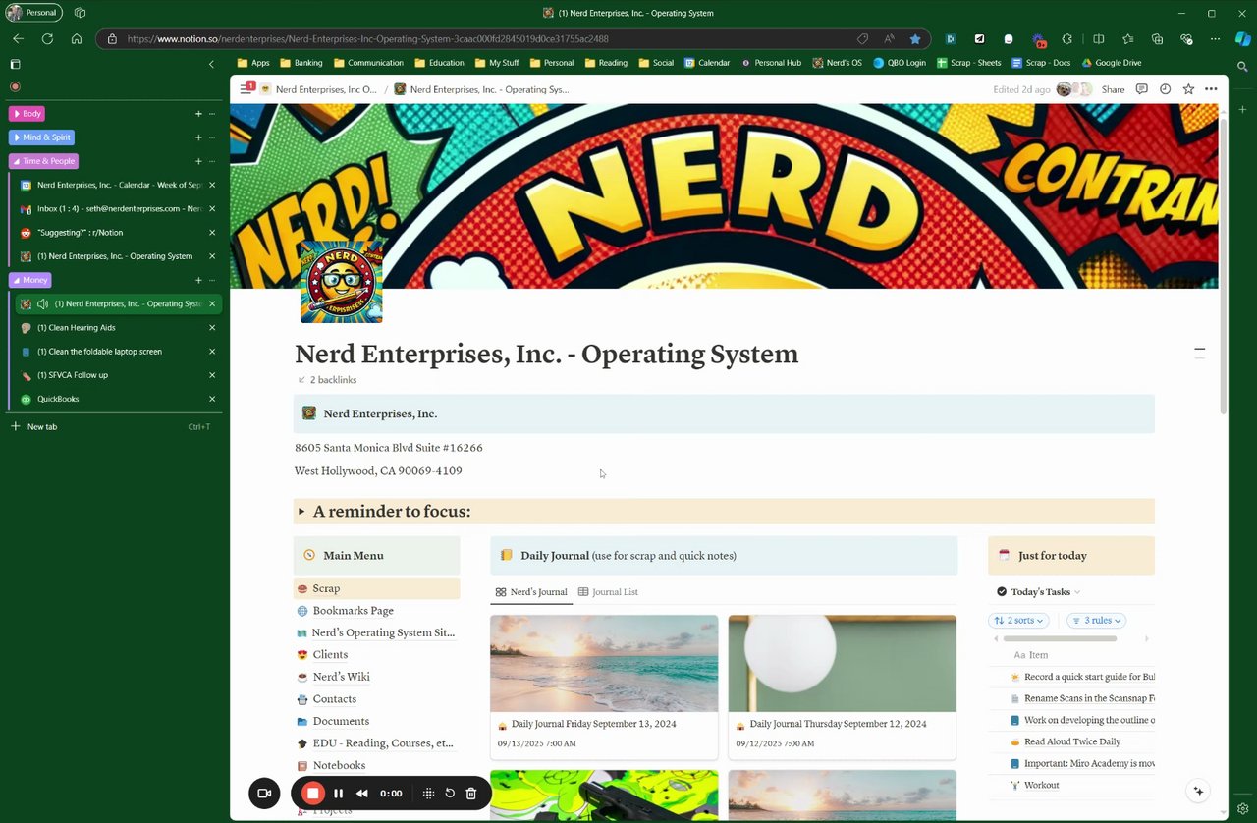
Task: Click the rewind recording button
Action: 362,793
